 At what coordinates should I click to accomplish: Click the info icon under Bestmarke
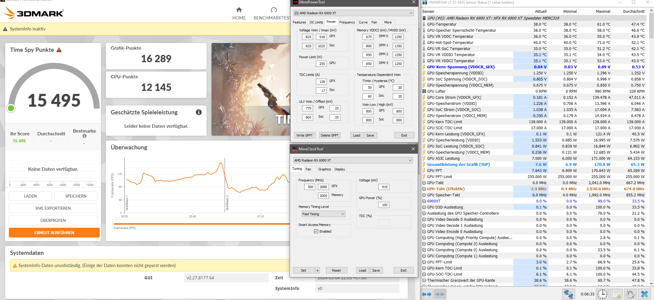pos(85,136)
